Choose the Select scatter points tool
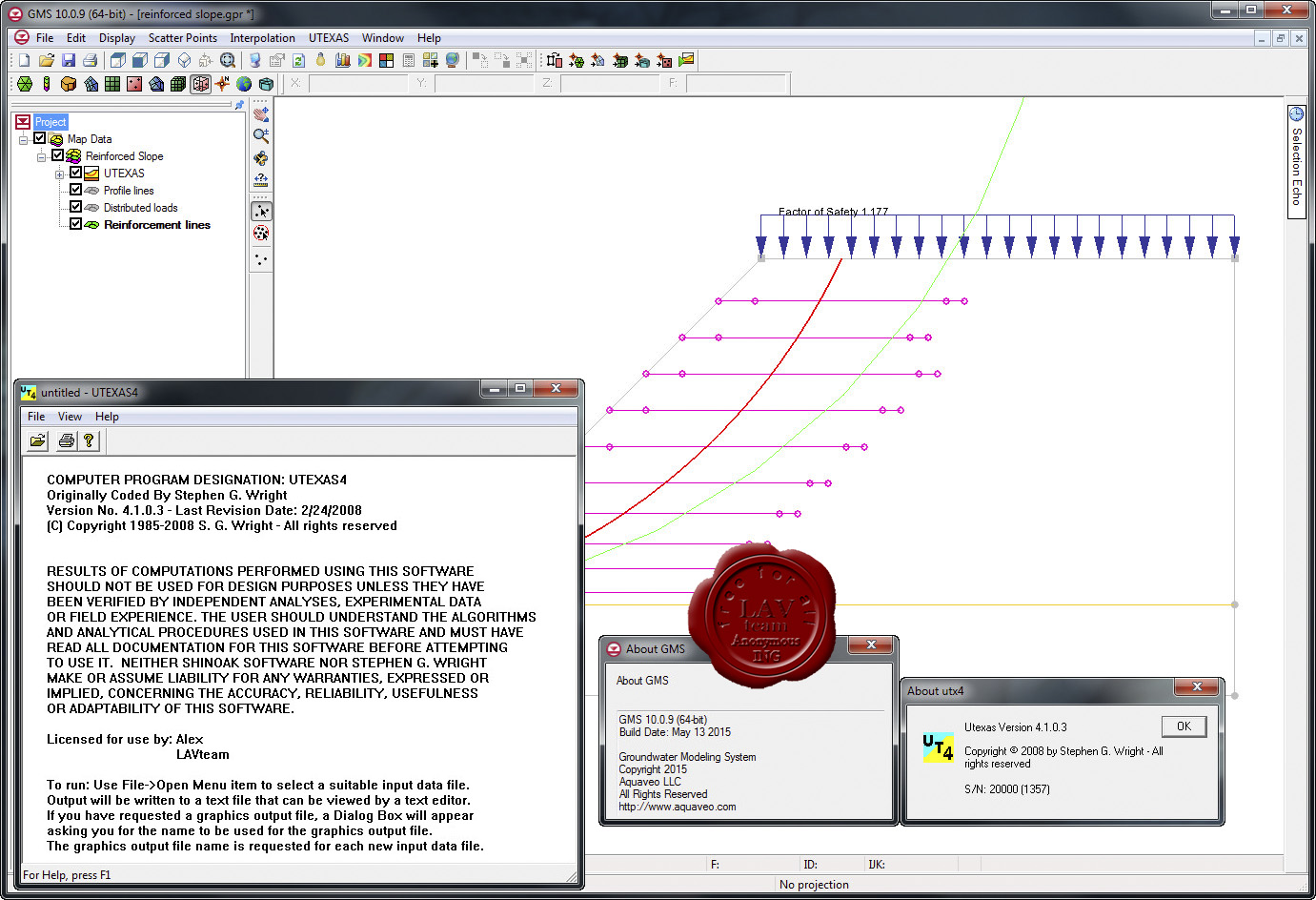The height and width of the screenshot is (900, 1316). (261, 211)
